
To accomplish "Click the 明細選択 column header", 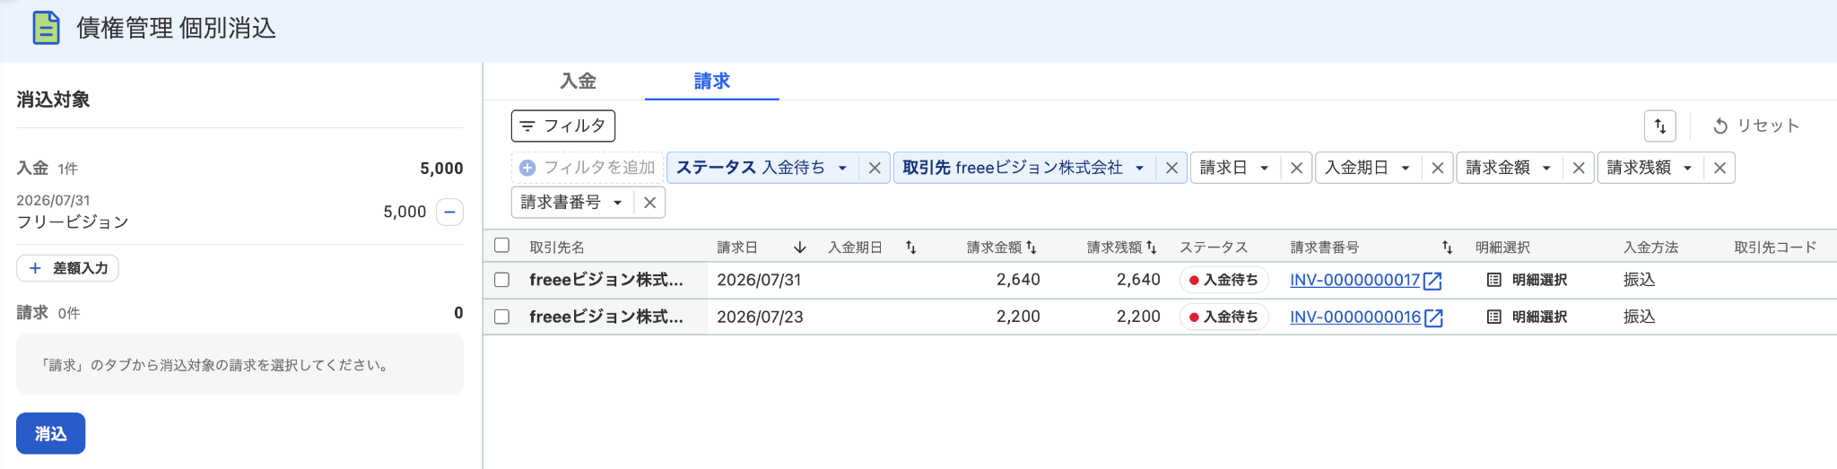I will (x=1502, y=248).
